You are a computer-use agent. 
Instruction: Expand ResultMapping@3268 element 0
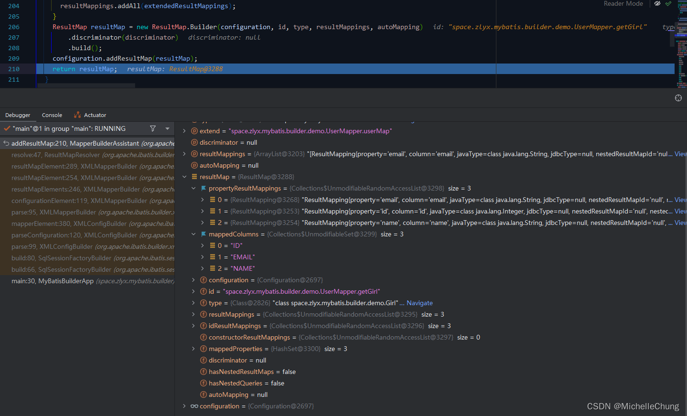click(x=203, y=200)
